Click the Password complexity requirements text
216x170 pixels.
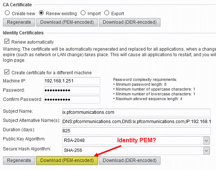coord(145,79)
